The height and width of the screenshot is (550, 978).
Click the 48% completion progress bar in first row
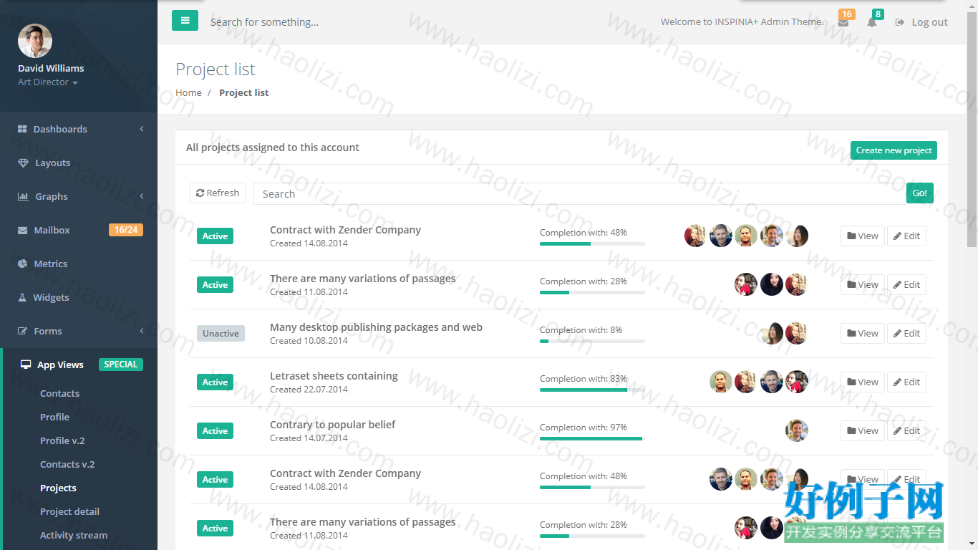point(592,243)
